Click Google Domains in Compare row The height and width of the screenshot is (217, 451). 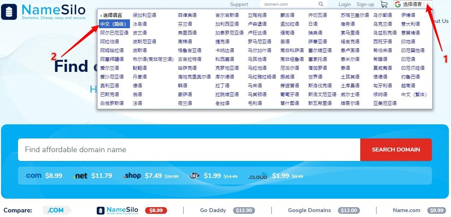309,210
